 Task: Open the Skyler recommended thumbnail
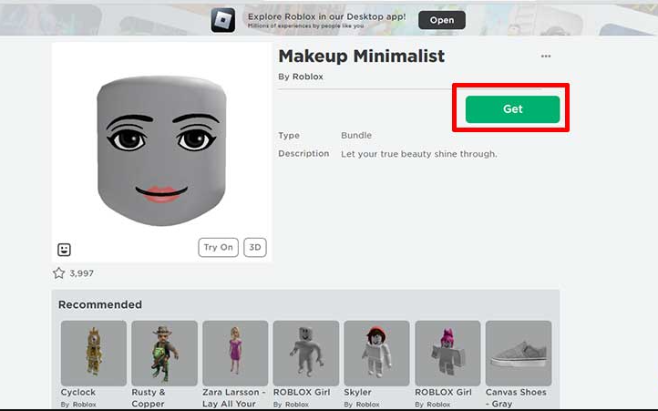click(376, 353)
